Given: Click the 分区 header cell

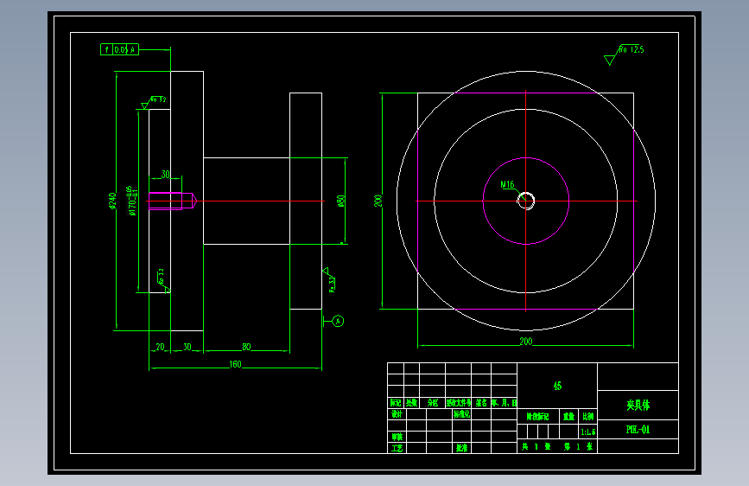Looking at the screenshot, I should tap(433, 403).
